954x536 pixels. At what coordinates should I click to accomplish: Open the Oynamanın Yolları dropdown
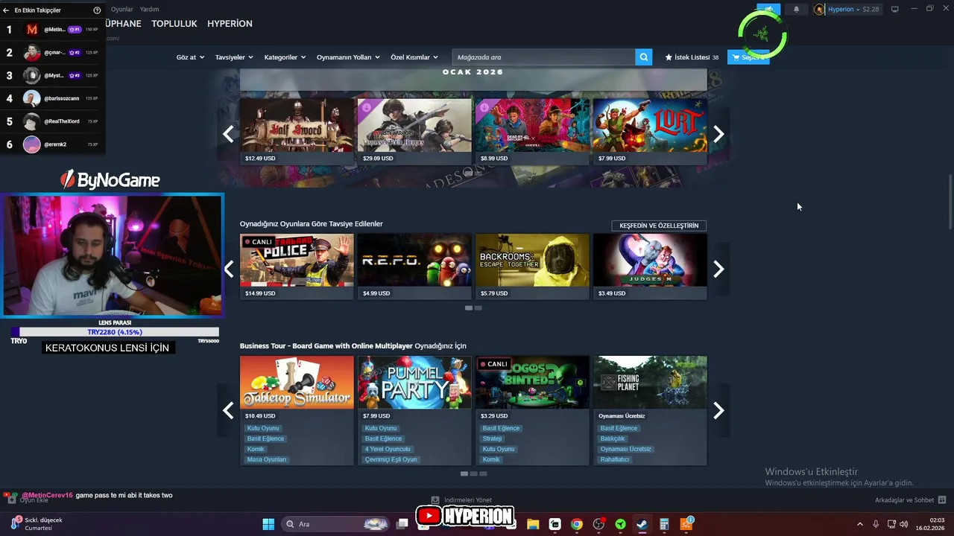click(348, 57)
